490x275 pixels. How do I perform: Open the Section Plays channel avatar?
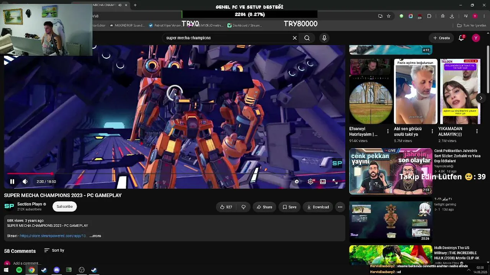[x=9, y=206]
